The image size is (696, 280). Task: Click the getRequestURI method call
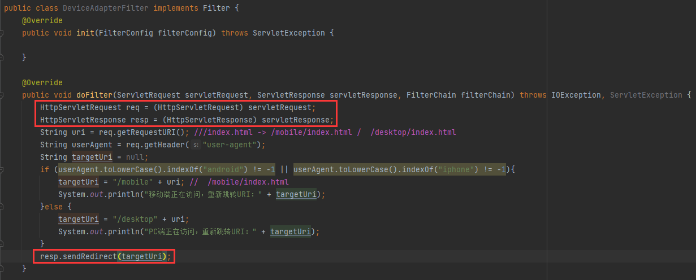click(x=153, y=132)
